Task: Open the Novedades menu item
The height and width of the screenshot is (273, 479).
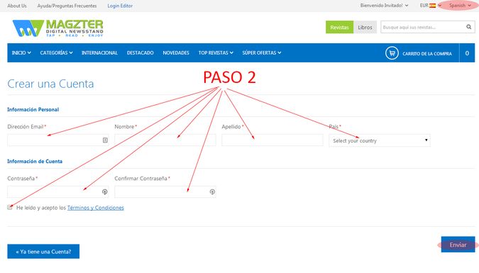Action: point(176,53)
